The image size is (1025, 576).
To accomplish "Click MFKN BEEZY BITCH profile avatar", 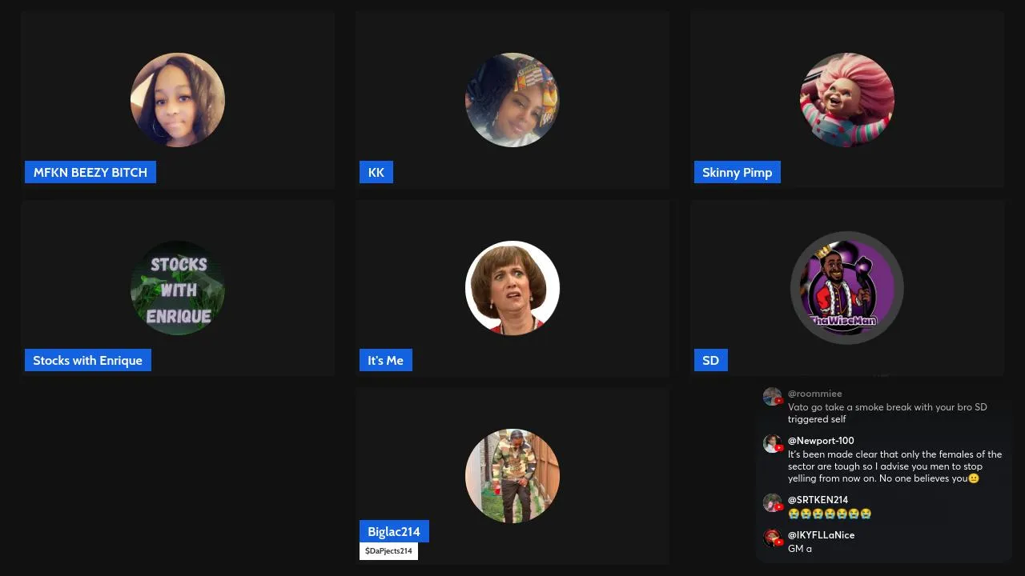I will [x=178, y=100].
